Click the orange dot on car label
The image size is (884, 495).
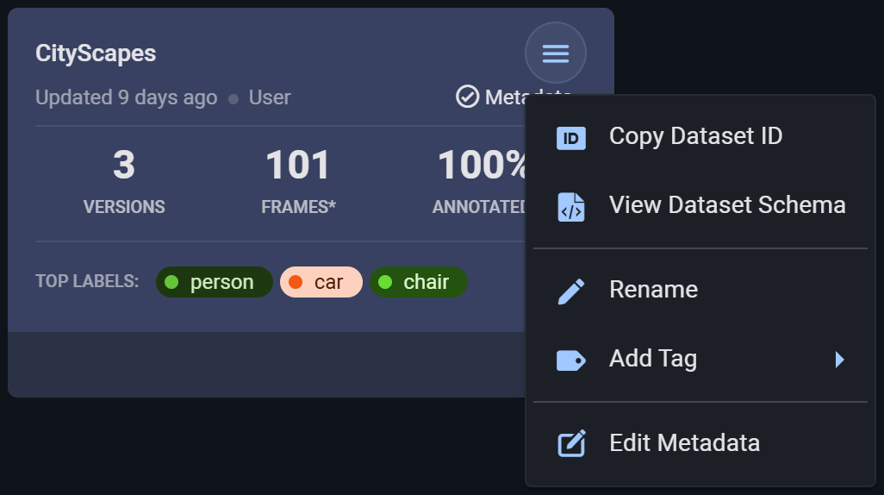coord(296,282)
